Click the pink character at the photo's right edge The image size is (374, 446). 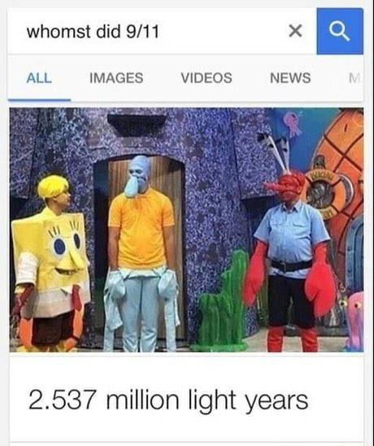355,321
